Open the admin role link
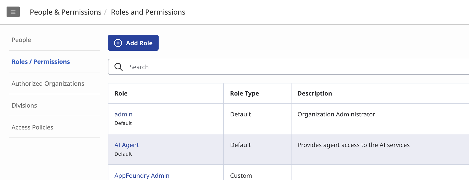 pos(123,114)
